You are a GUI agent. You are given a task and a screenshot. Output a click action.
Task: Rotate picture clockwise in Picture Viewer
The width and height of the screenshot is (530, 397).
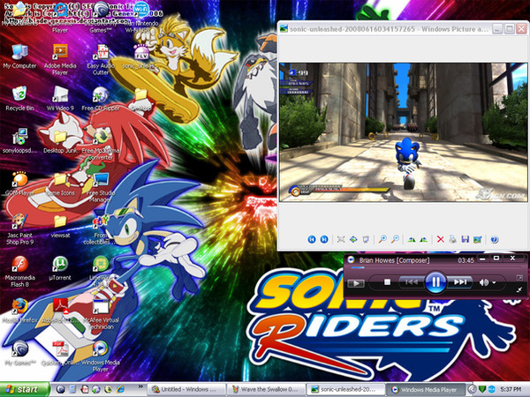[412, 239]
